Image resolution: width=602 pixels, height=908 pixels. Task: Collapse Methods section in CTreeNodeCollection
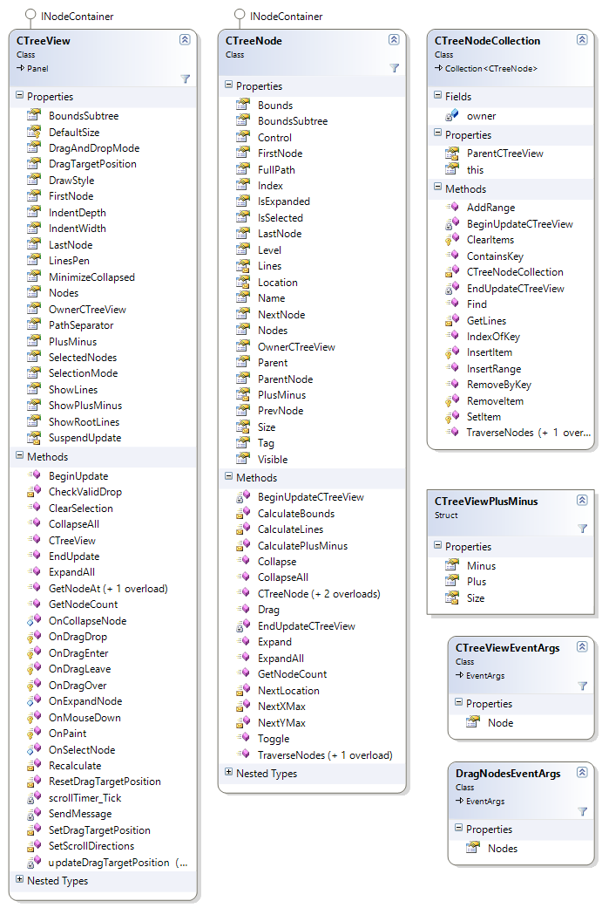tap(437, 187)
